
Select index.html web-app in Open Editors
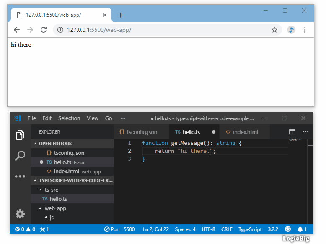[72, 172]
